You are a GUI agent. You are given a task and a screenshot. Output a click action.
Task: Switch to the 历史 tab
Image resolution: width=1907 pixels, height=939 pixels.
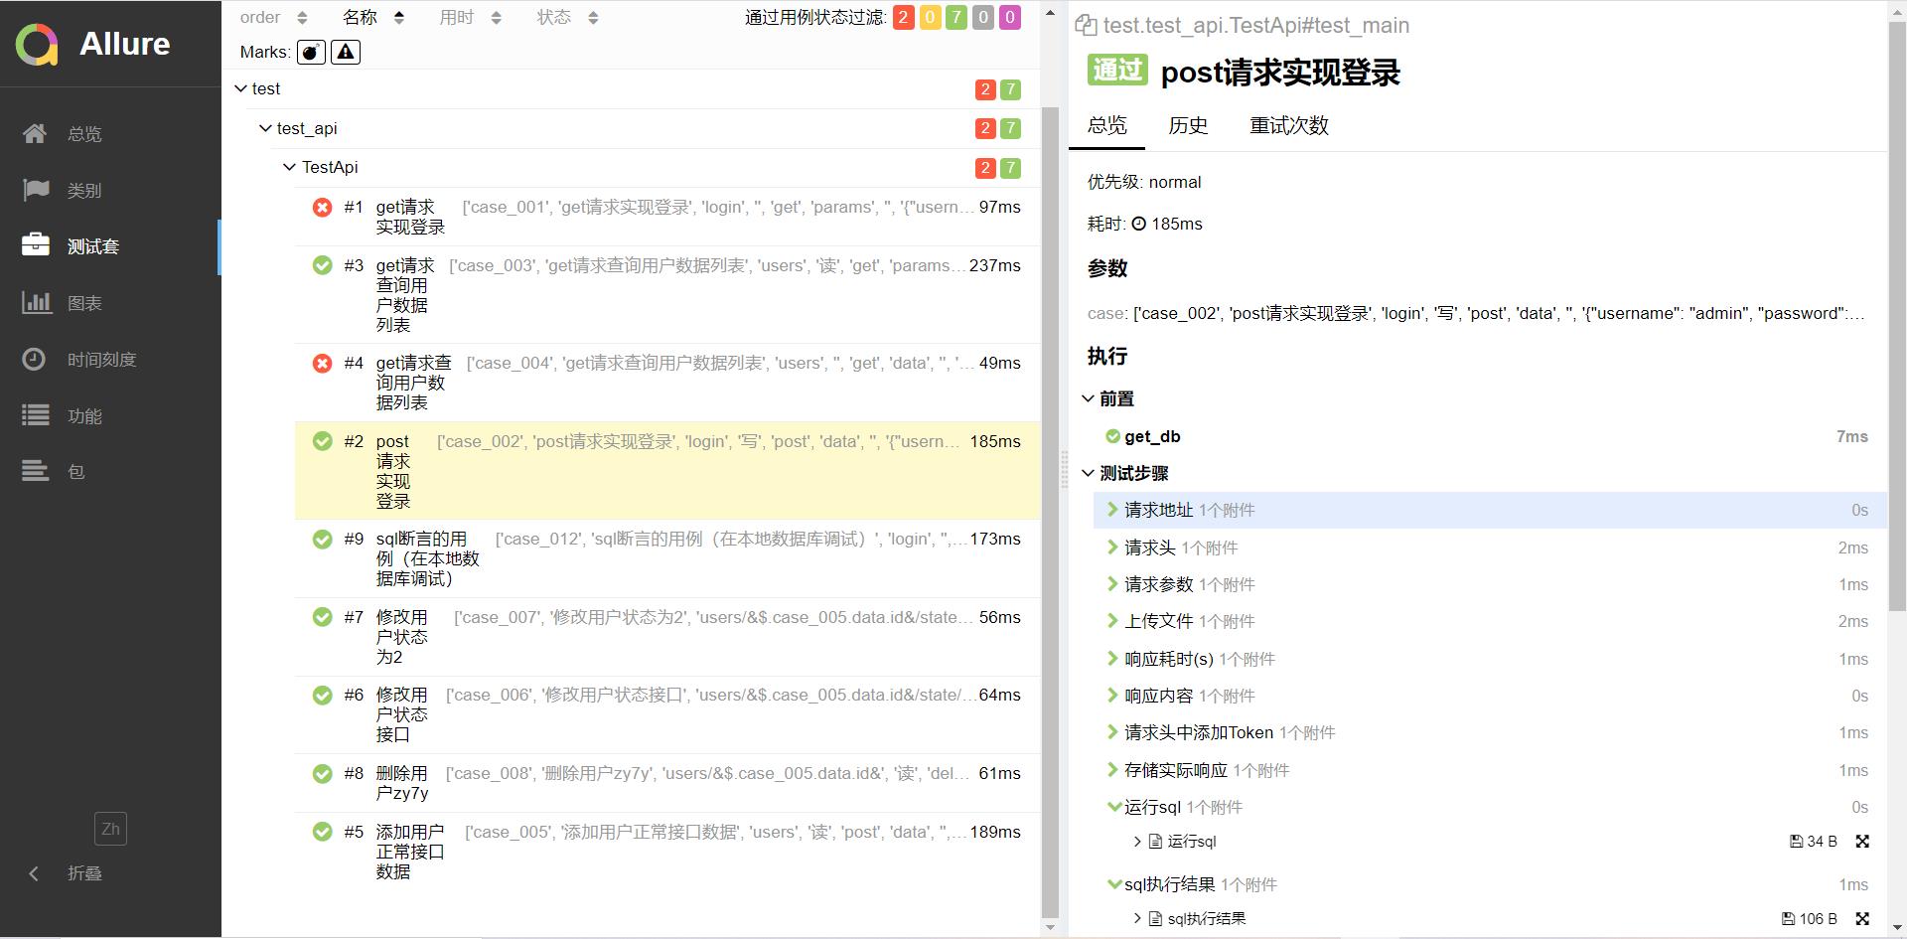[1188, 125]
